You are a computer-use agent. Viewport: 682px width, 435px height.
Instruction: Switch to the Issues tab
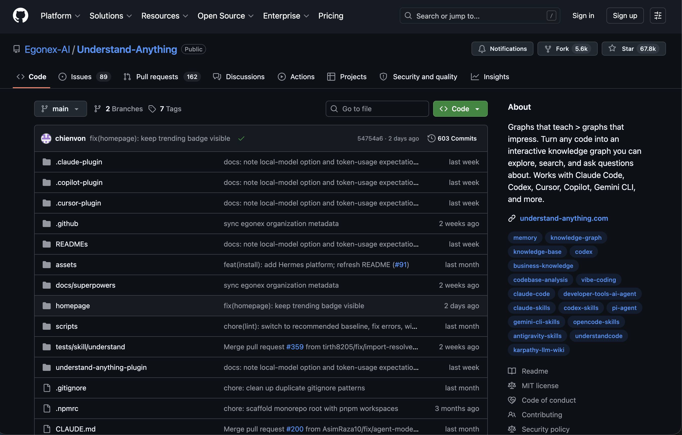84,77
